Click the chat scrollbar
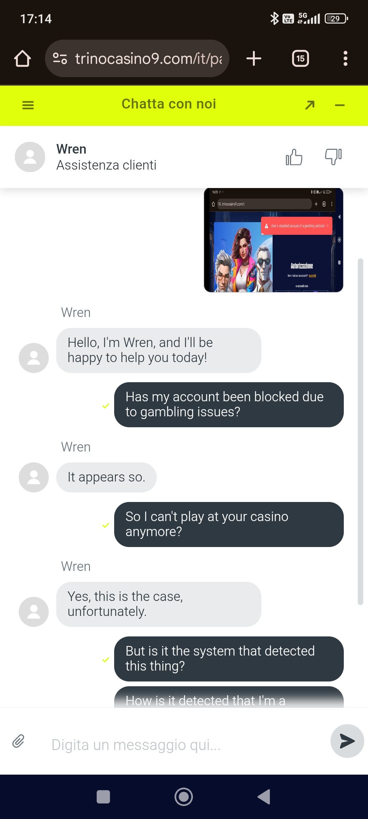The width and height of the screenshot is (368, 819). (361, 432)
